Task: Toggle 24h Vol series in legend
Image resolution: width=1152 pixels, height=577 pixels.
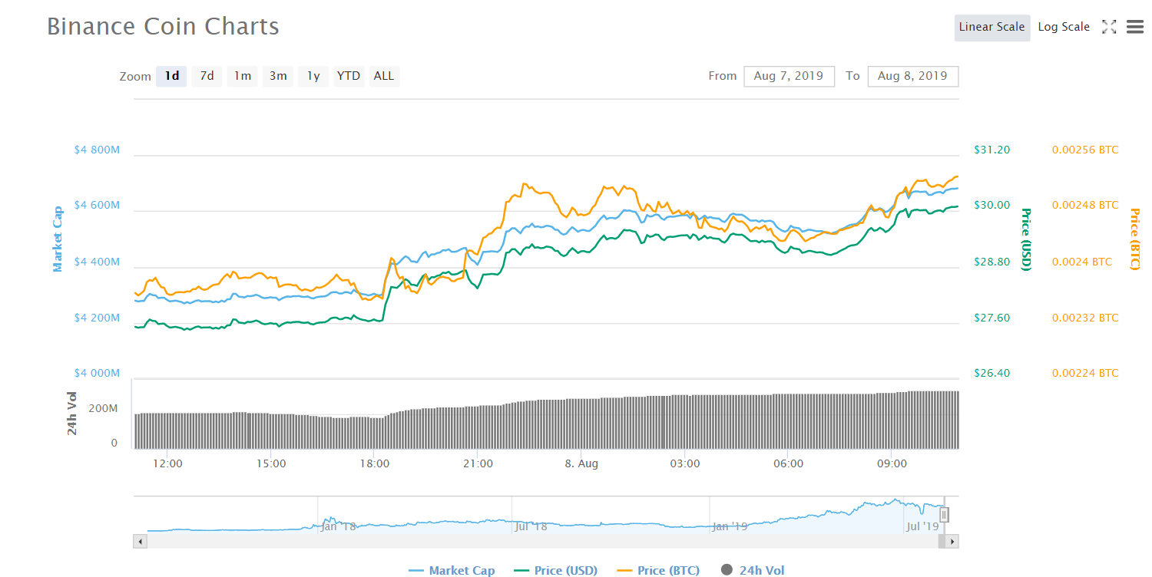Action: pos(753,570)
